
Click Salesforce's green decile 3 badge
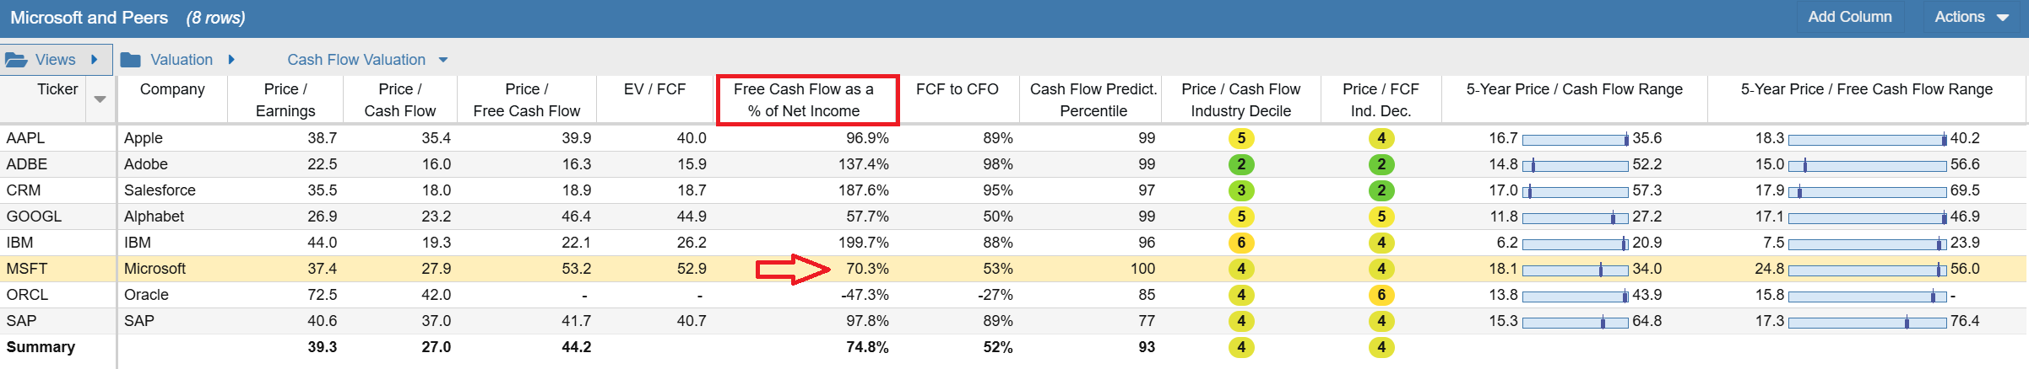point(1241,190)
